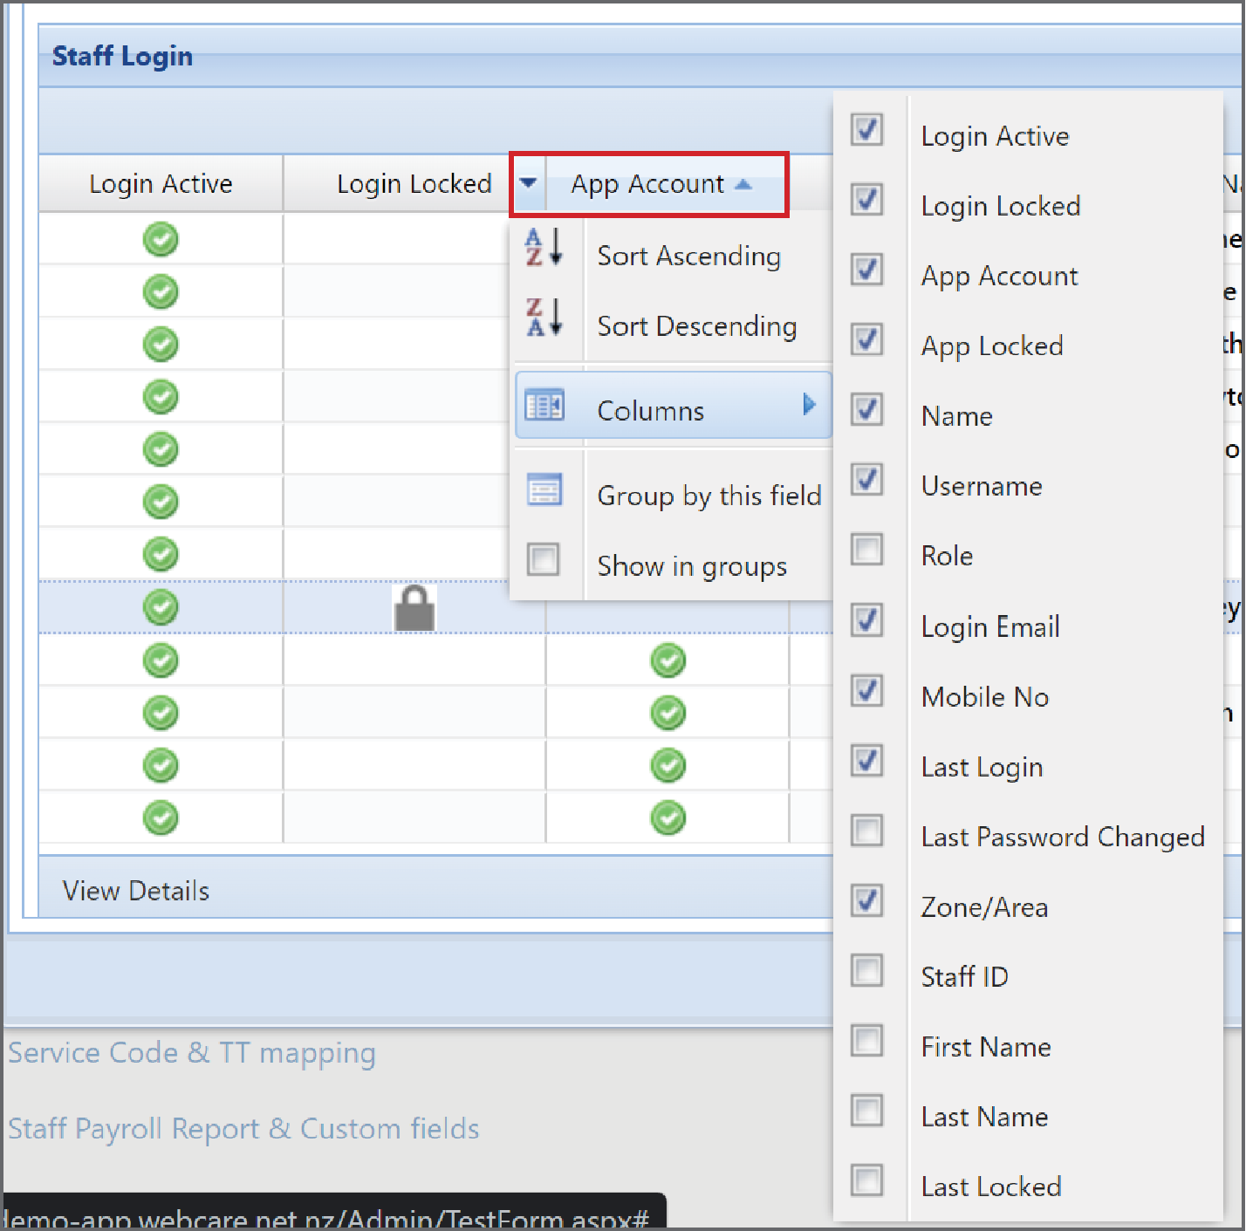Screen dimensions: 1246x1231
Task: Enable the Staff ID column
Action: click(866, 970)
